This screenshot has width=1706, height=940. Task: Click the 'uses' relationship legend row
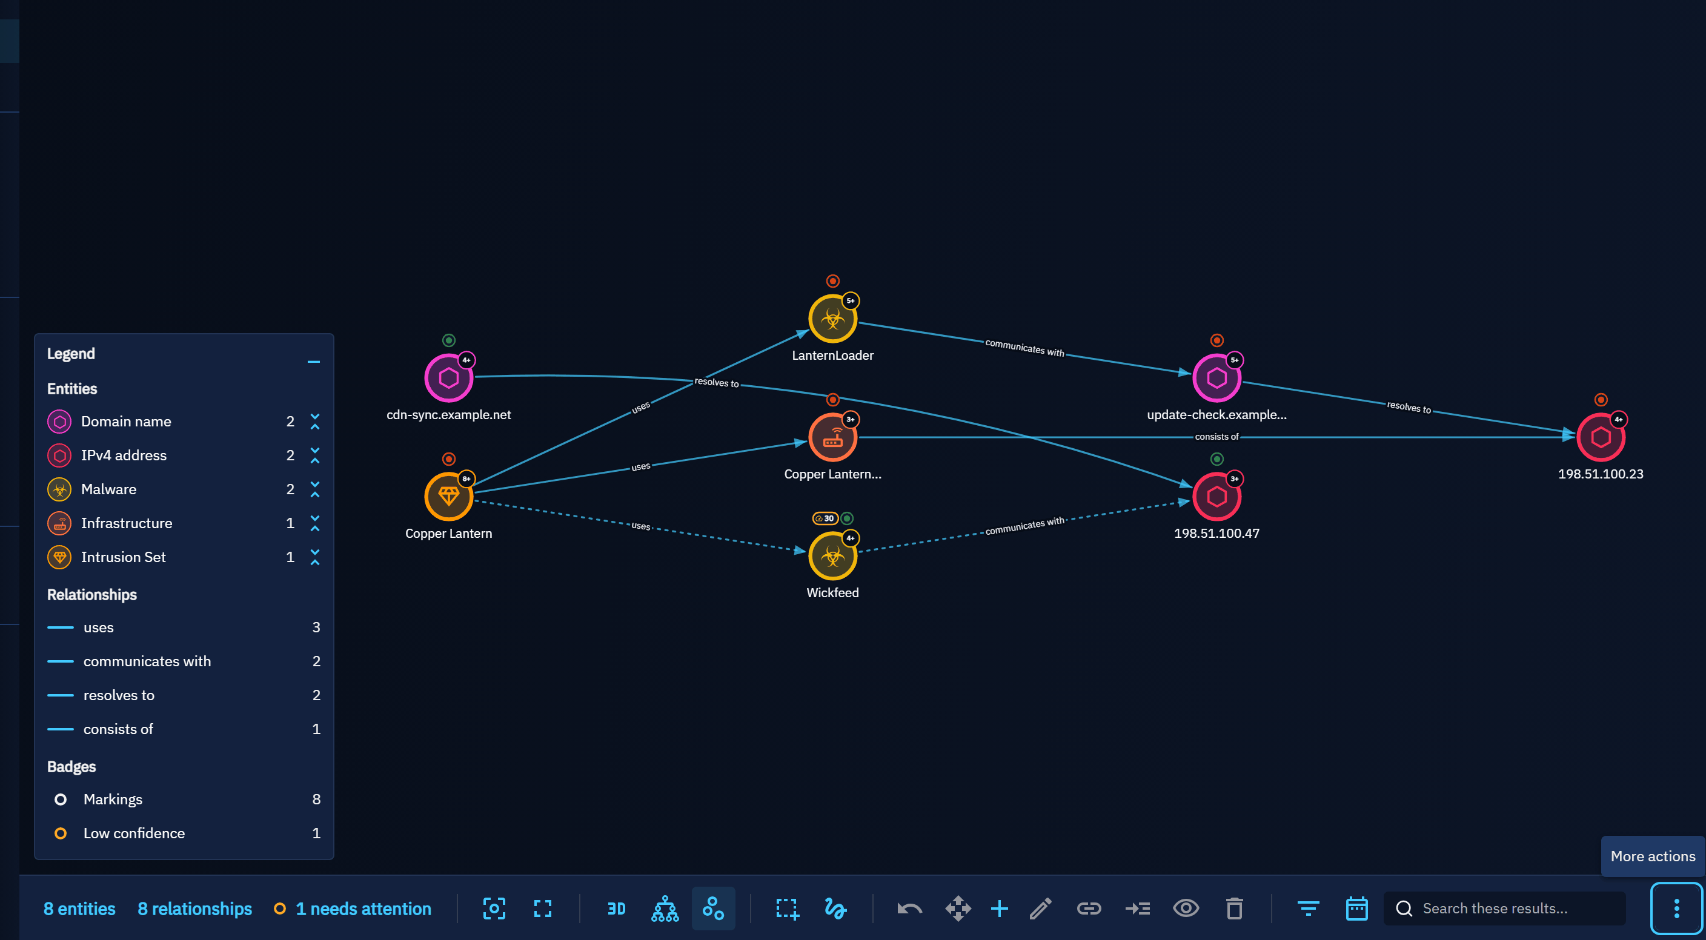coord(184,627)
